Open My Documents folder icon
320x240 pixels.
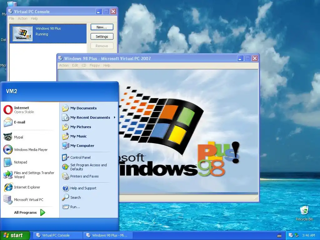point(66,108)
